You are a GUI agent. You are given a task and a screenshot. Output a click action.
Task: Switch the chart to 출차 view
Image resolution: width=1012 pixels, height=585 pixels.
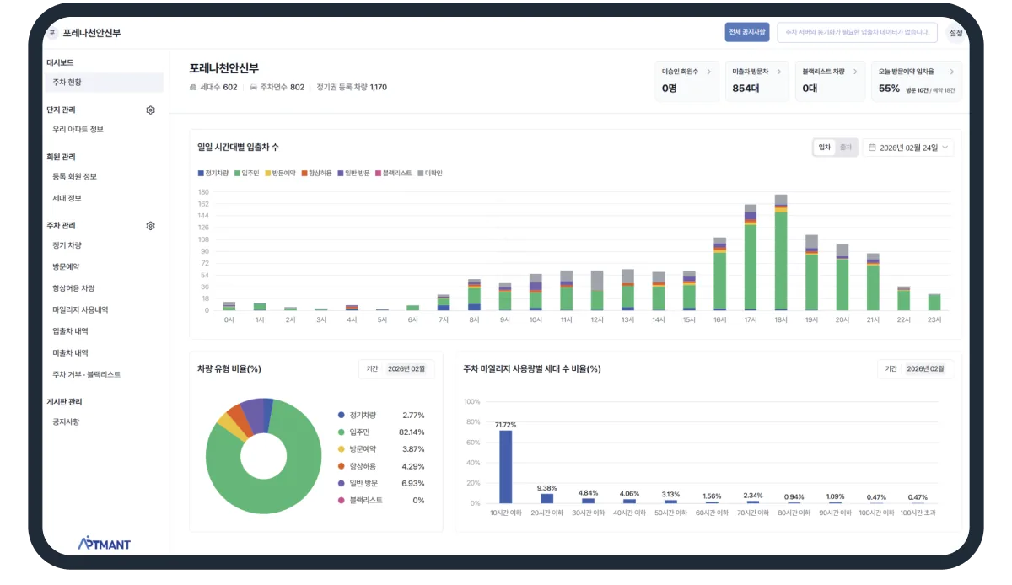845,148
